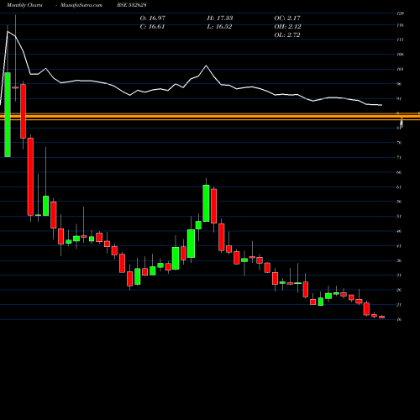Click the price axis label 76
The width and height of the screenshot is (420, 420).
(400, 143)
